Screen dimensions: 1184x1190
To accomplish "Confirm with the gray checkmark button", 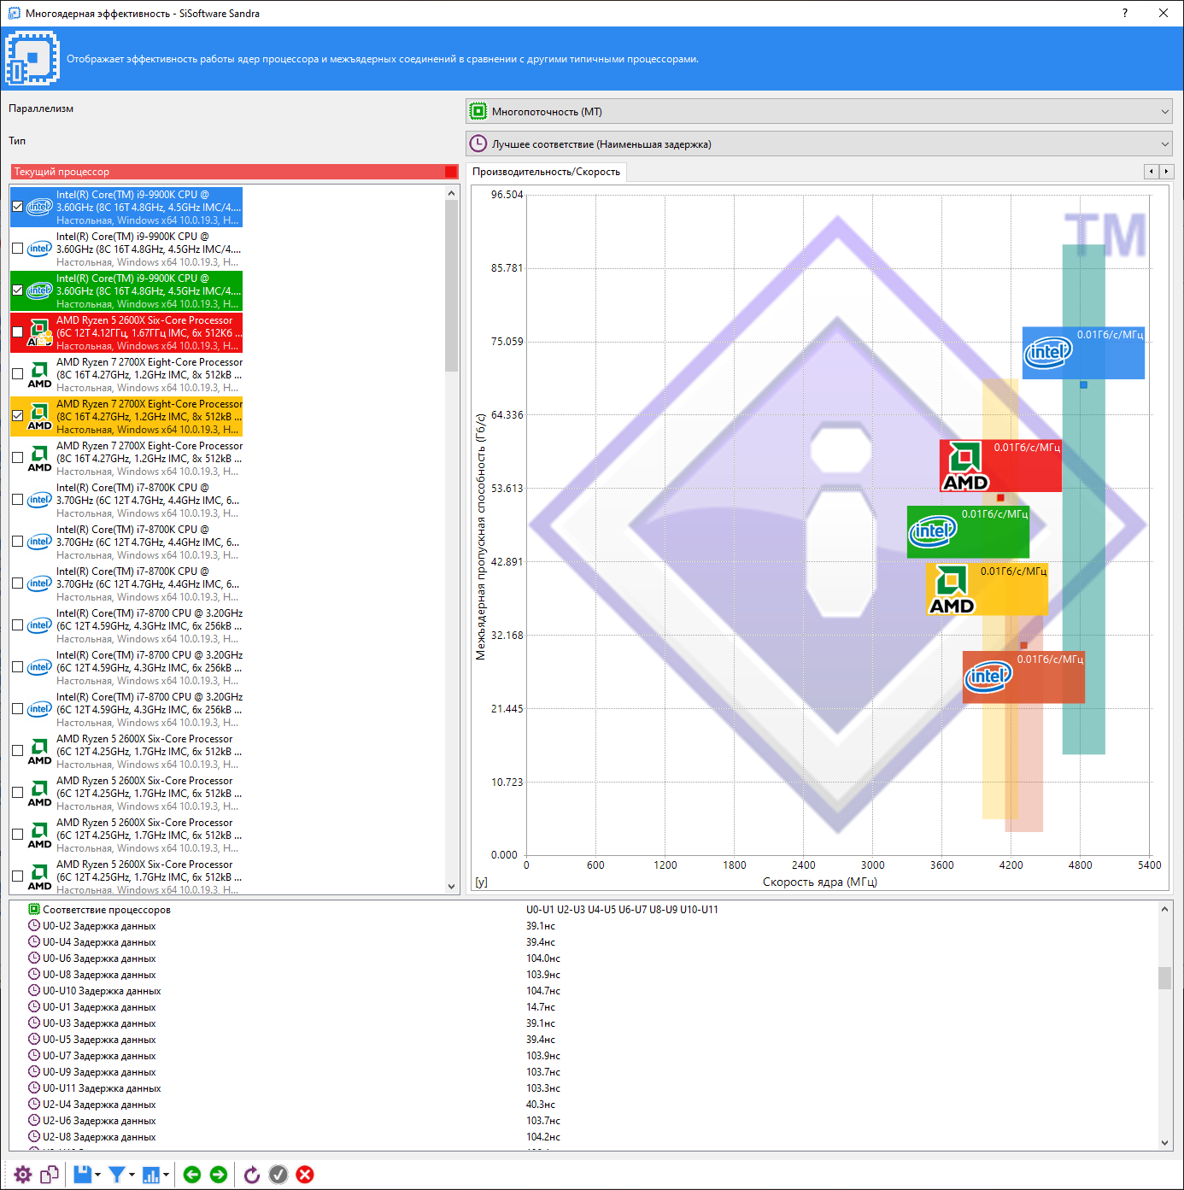I will click(278, 1175).
